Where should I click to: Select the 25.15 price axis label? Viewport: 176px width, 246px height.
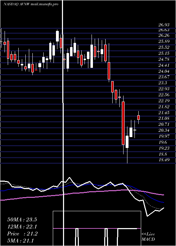coord(164,53)
